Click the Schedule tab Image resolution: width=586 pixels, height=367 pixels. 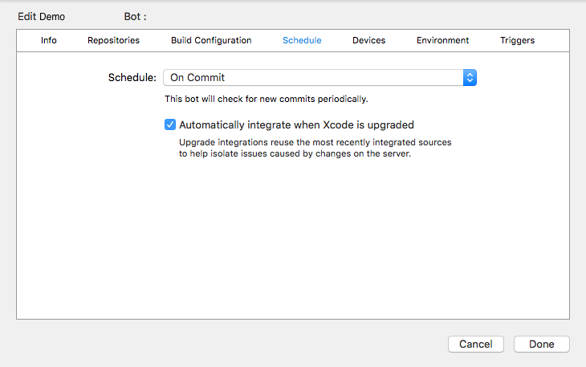tap(302, 40)
